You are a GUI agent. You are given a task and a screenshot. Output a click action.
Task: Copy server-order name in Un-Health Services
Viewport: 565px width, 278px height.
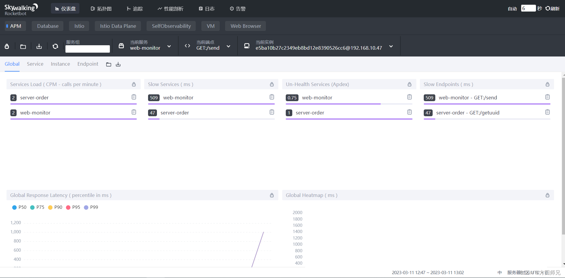(410, 112)
